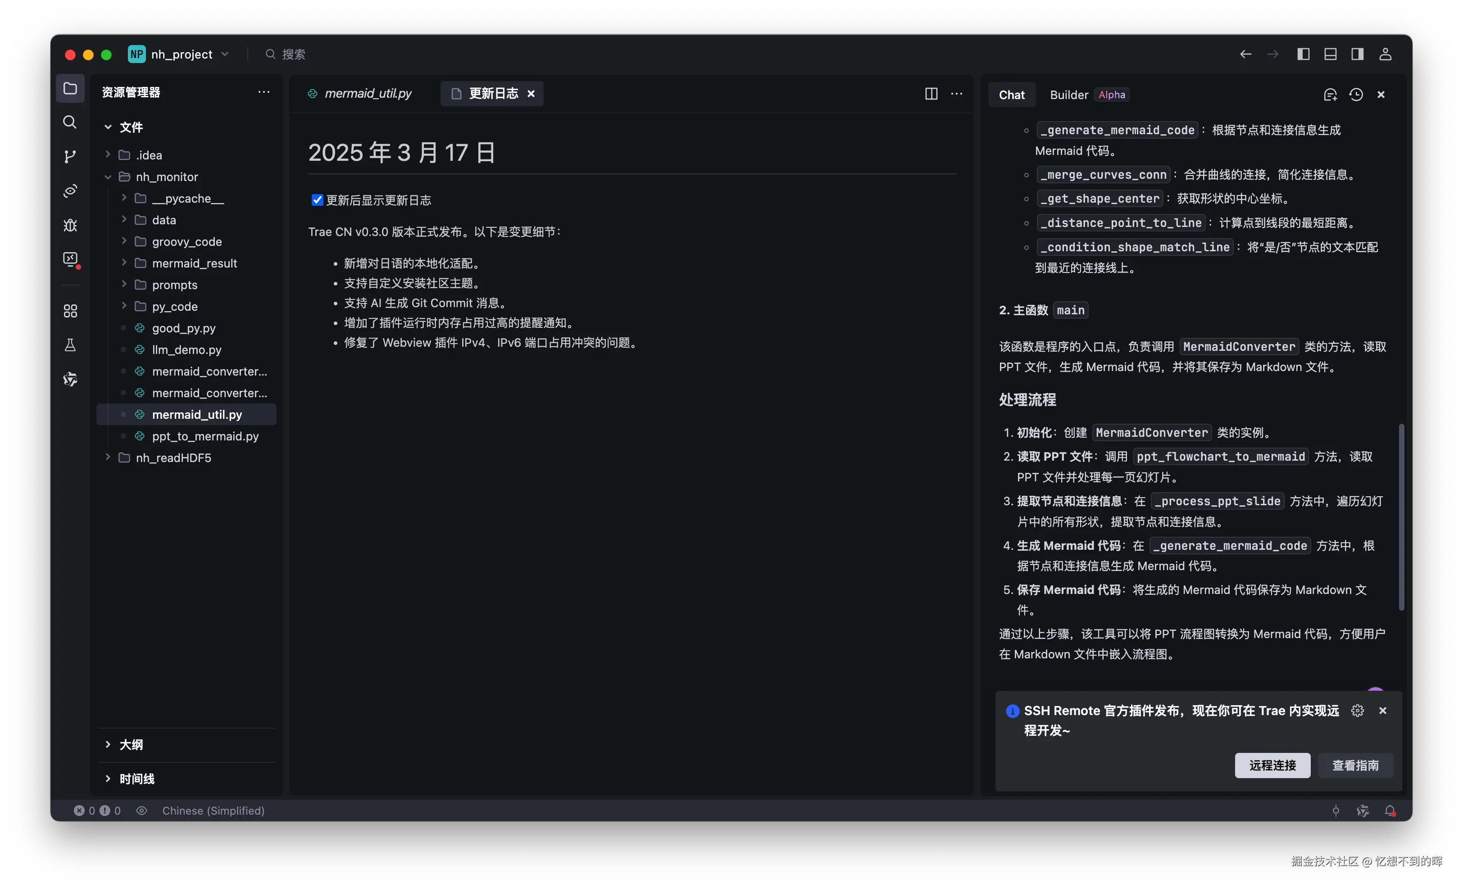Select the test flask icon in sidebar
This screenshot has width=1463, height=888.
tap(70, 345)
